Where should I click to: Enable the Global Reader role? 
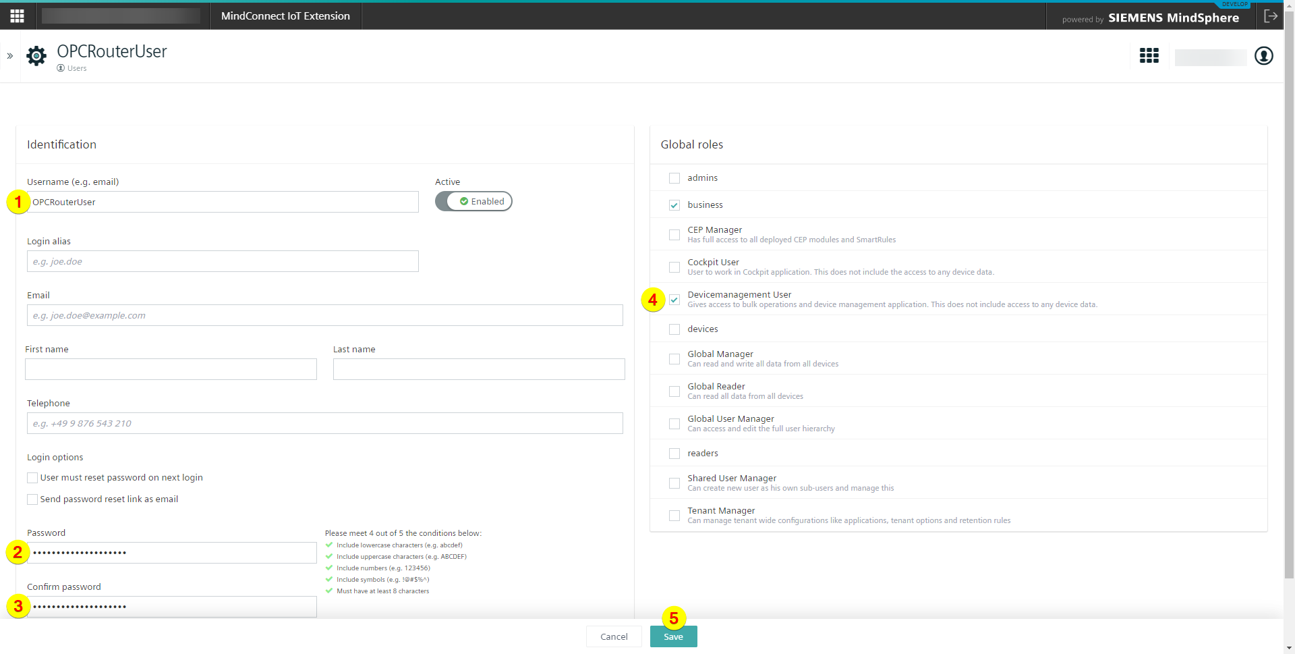pyautogui.click(x=674, y=391)
